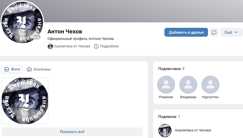Open the Подписчики list header
Image resolution: width=243 pixels, height=138 pixels.
coord(169,69)
